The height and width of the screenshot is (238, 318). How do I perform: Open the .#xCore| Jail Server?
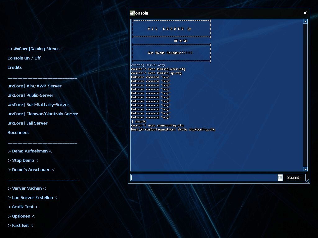[x=27, y=123]
